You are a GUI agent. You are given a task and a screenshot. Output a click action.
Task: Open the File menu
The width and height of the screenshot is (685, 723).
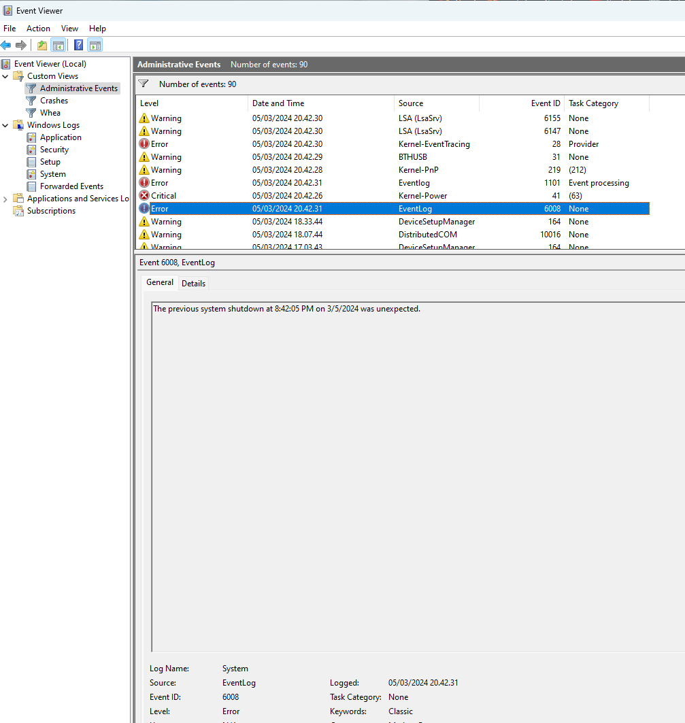(x=10, y=28)
